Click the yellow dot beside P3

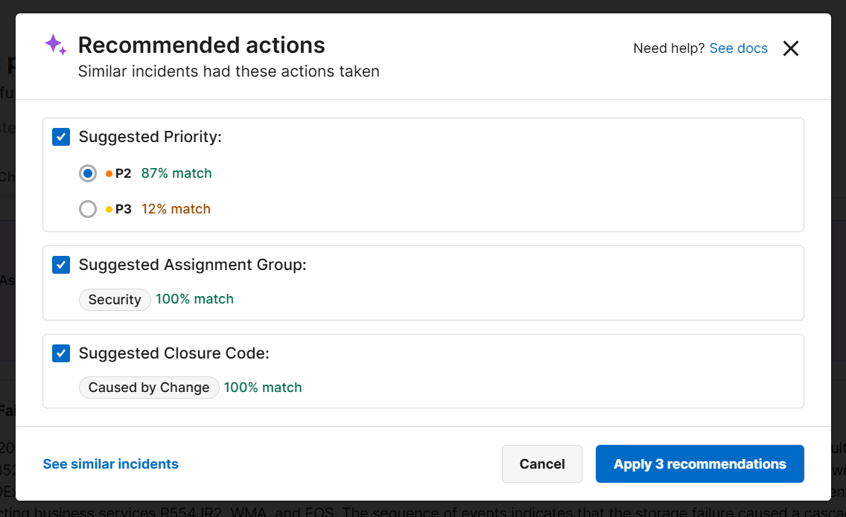(x=109, y=208)
